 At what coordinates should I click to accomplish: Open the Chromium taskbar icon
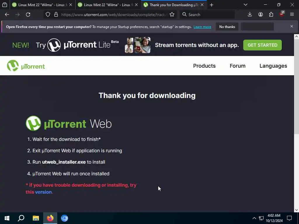(x=65, y=218)
